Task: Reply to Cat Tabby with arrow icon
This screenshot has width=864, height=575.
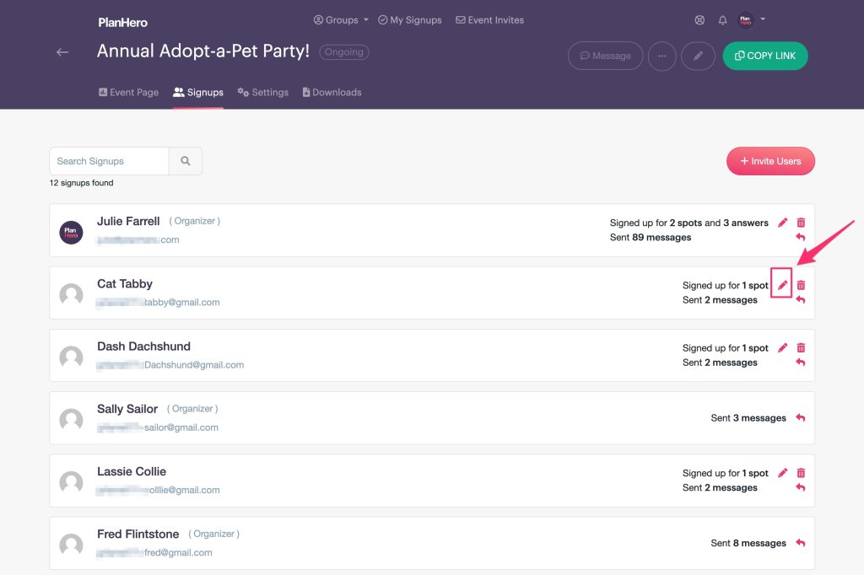Action: tap(801, 299)
